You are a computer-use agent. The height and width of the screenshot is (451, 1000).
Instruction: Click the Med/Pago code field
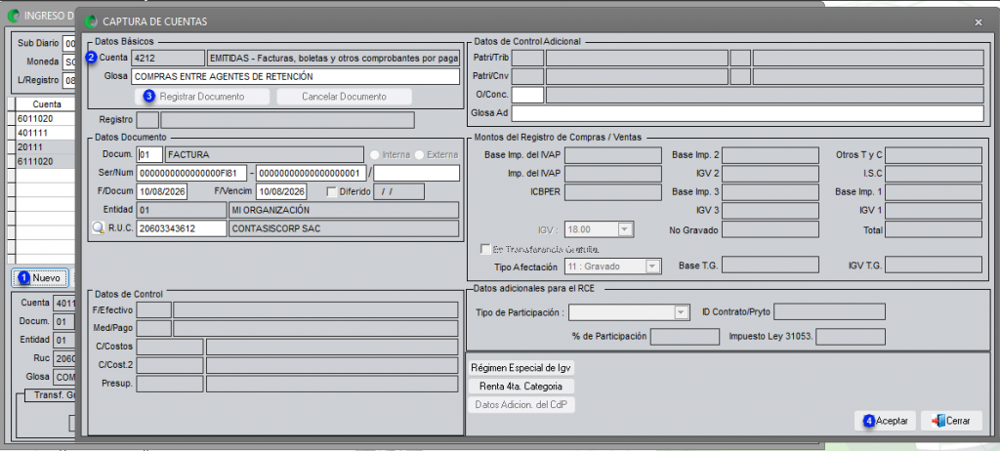click(x=154, y=329)
